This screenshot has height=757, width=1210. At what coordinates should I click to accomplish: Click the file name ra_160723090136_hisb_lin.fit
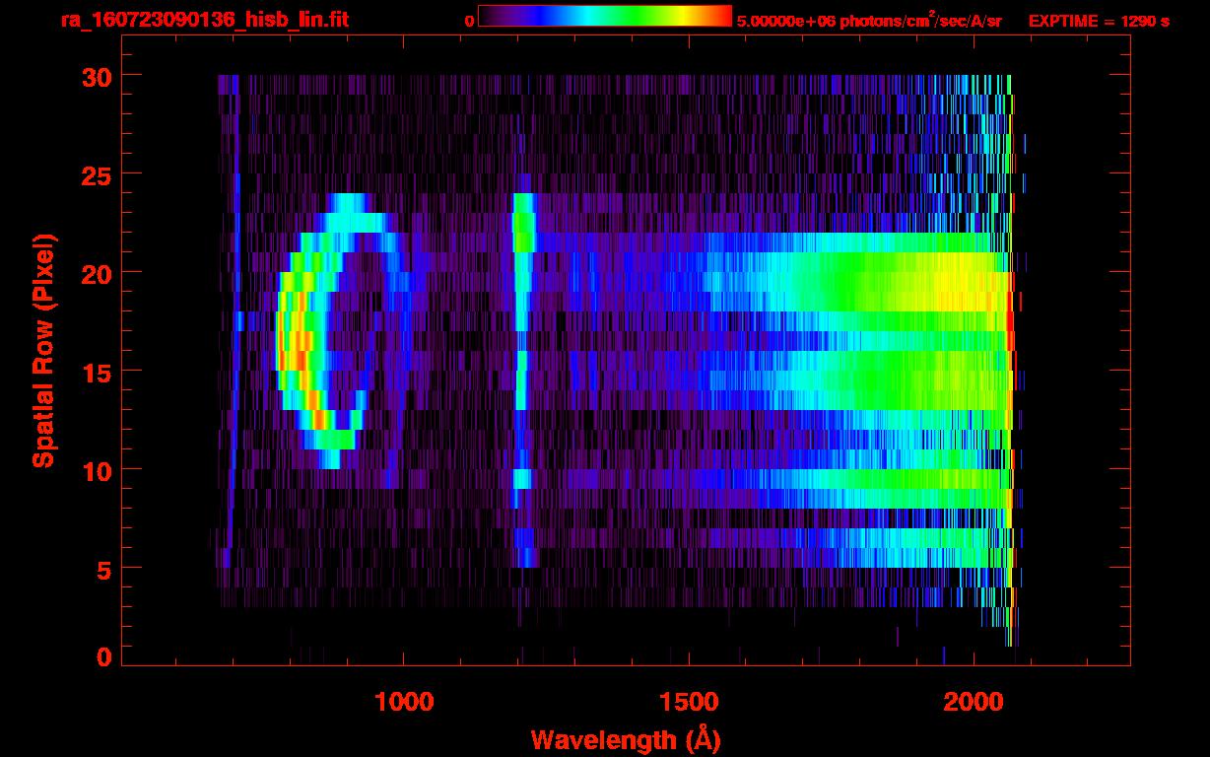204,19
